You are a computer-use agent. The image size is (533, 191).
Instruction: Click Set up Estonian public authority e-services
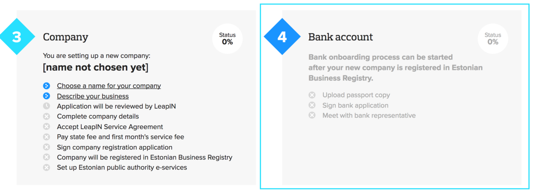[122, 167]
